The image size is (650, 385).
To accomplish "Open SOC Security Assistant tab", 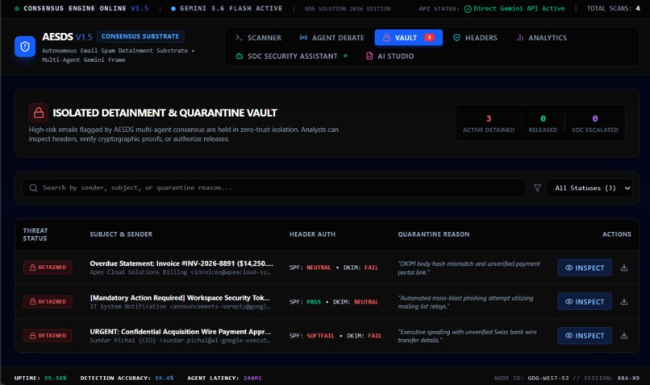I will (x=291, y=56).
